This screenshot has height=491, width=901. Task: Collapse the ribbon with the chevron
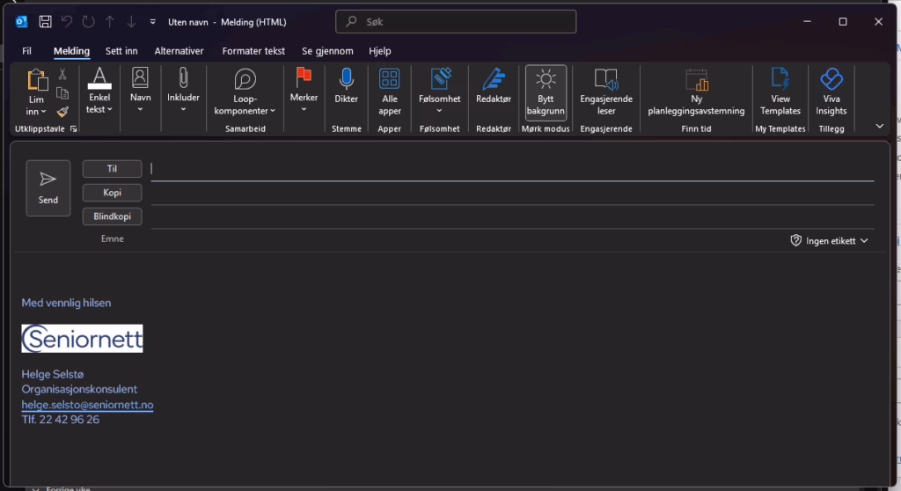coord(879,126)
